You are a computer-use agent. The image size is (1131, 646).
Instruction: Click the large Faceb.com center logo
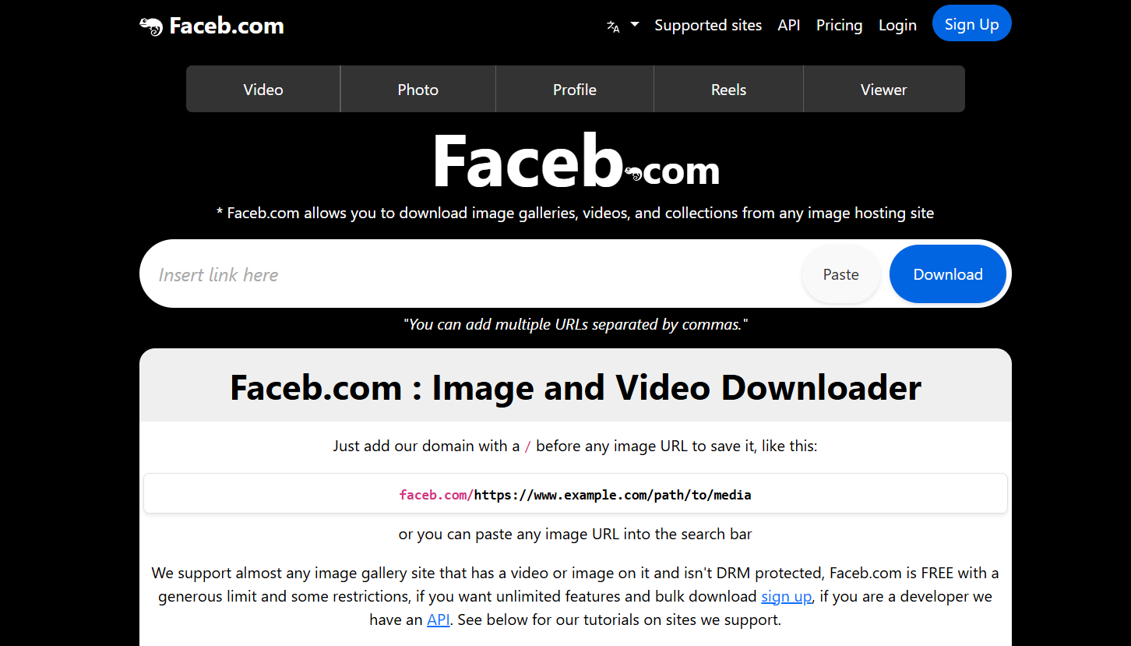576,162
